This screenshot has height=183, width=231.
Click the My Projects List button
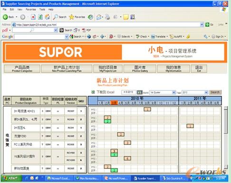(x=108, y=69)
